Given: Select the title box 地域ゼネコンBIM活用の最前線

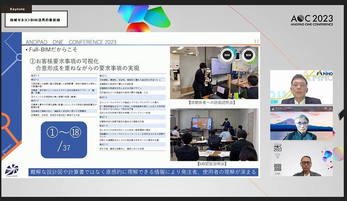Looking at the screenshot, I should pos(36,19).
